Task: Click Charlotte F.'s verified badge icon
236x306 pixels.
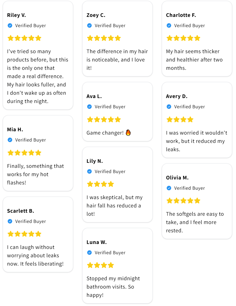Action: pyautogui.click(x=169, y=25)
